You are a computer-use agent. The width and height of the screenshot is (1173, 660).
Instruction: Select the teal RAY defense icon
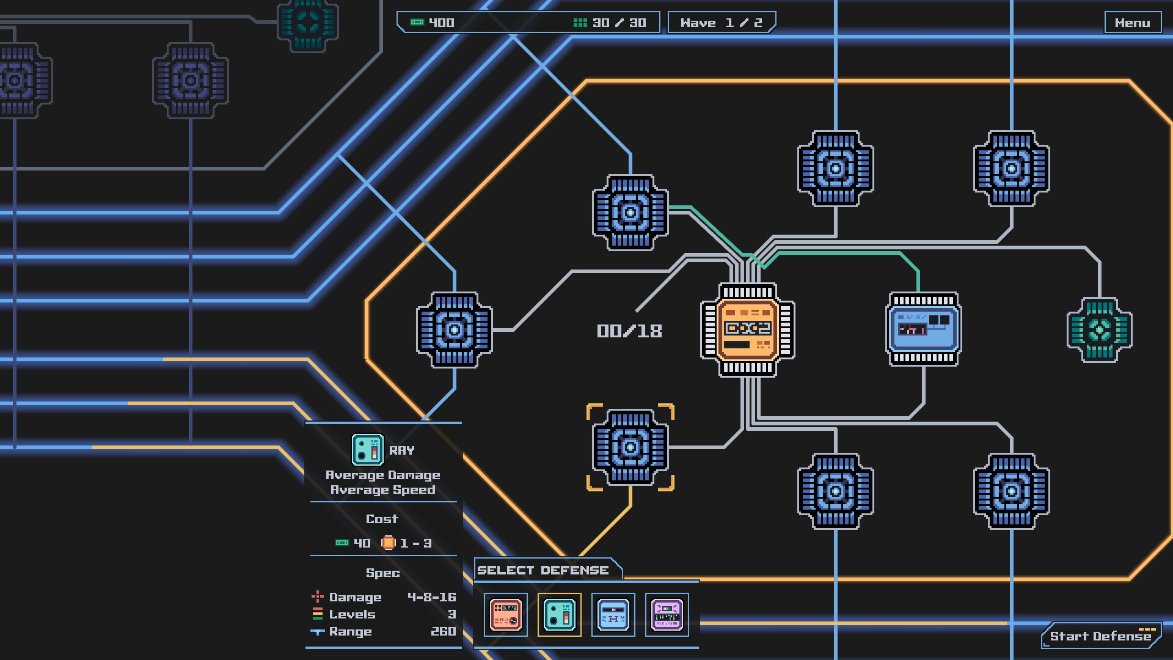pos(560,615)
